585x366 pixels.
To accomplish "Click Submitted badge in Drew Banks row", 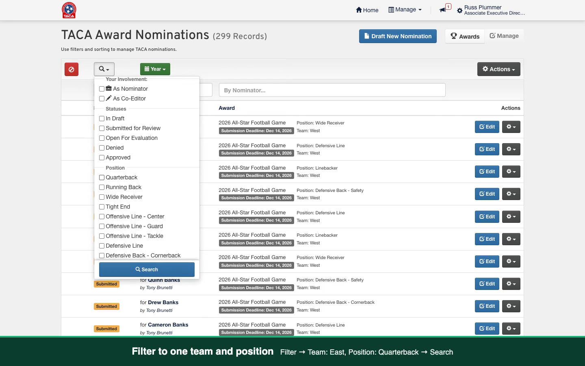I will click(x=106, y=306).
